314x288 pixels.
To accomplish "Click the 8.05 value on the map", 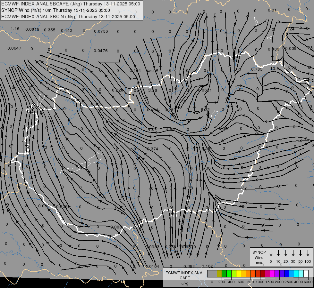I will click(x=223, y=129).
